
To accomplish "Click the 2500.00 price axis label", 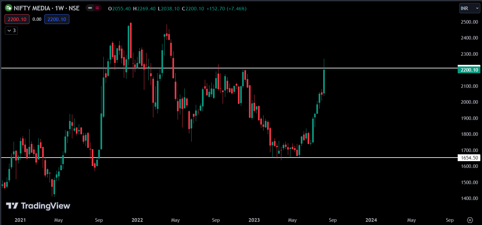I will pyautogui.click(x=470, y=22).
